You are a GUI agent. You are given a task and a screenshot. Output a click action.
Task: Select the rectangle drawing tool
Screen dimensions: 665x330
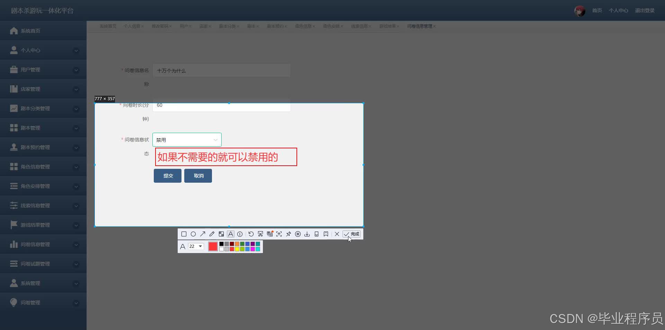(184, 234)
